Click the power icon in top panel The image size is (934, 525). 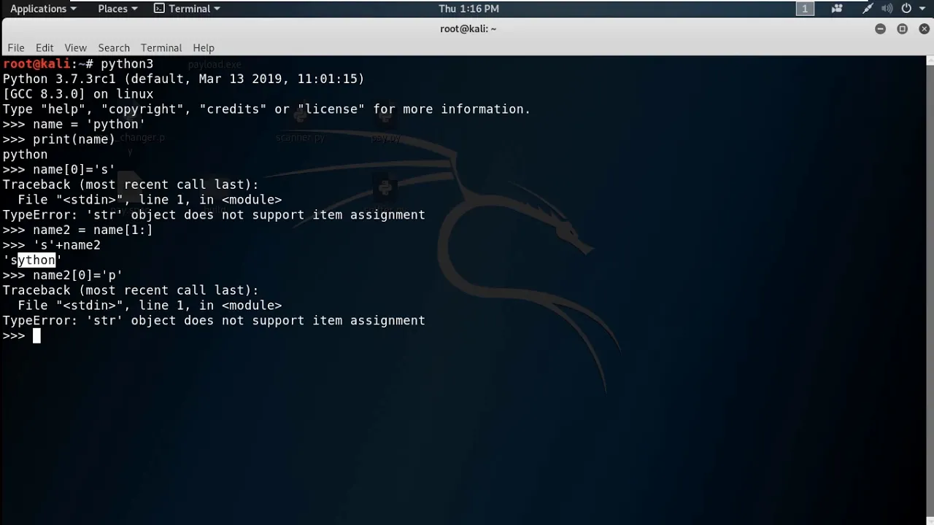(906, 9)
